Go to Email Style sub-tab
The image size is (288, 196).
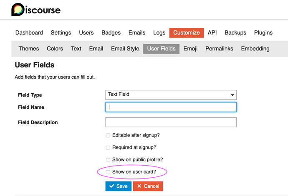click(x=125, y=49)
